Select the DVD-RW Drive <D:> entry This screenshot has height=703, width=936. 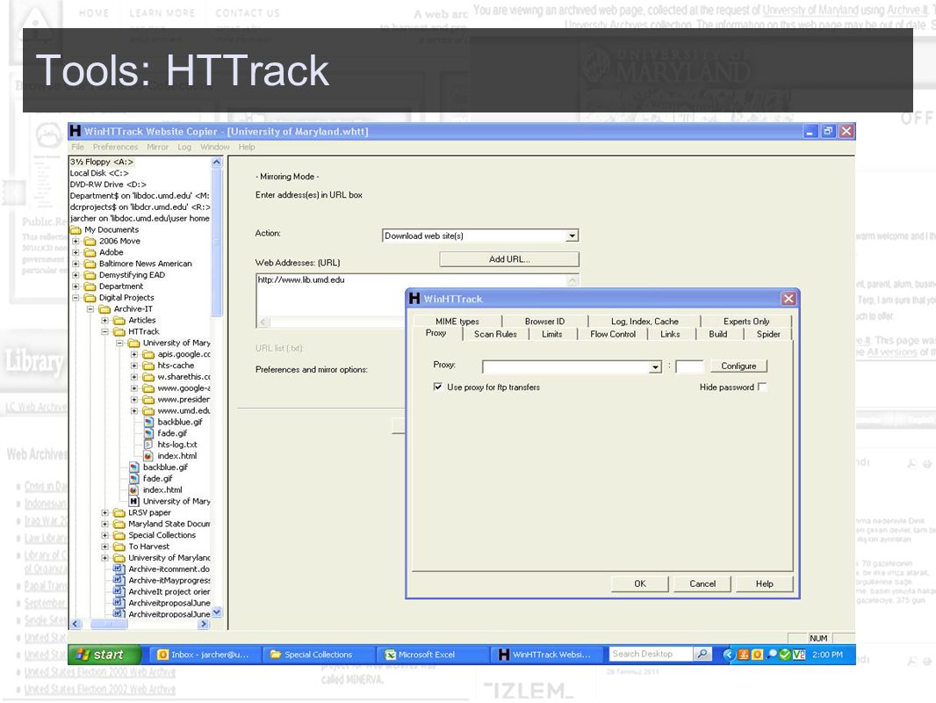[x=108, y=185]
